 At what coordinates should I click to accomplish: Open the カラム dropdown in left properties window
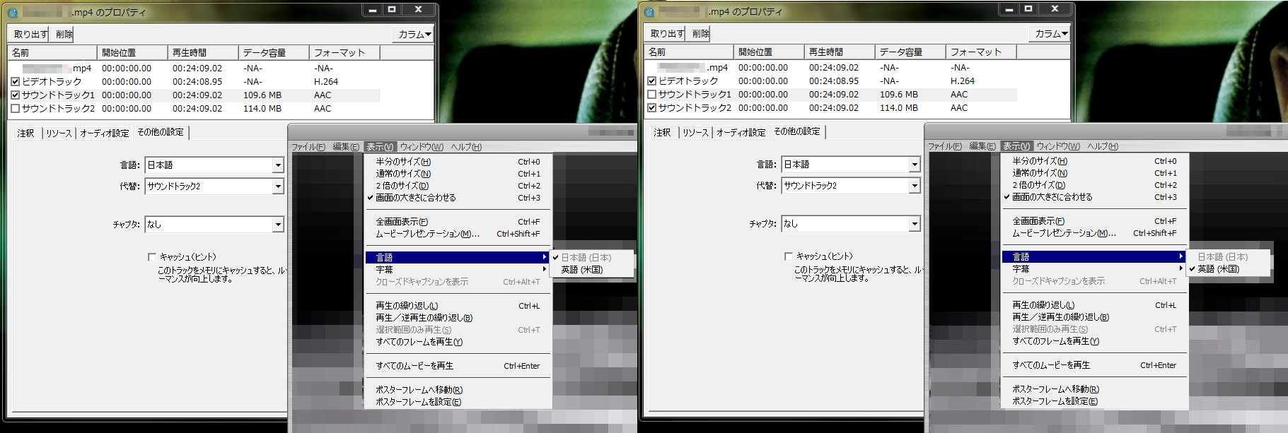[x=414, y=34]
